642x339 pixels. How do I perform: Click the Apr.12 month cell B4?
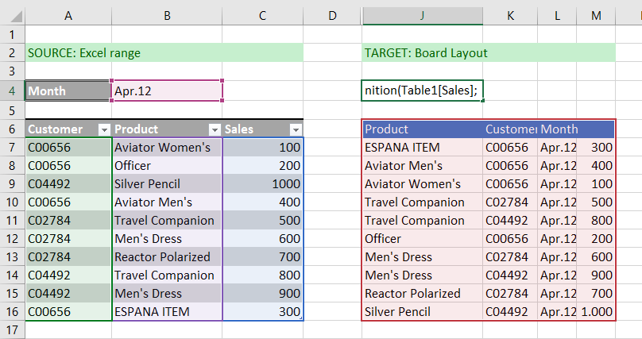(x=167, y=91)
